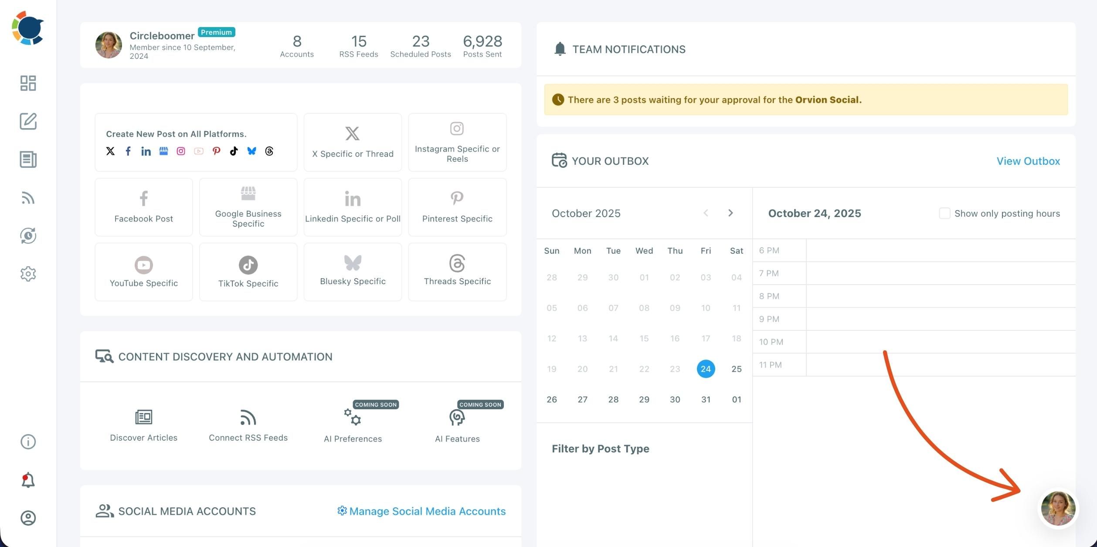Open the settings gear in sidebar
The image size is (1097, 547).
coord(28,274)
